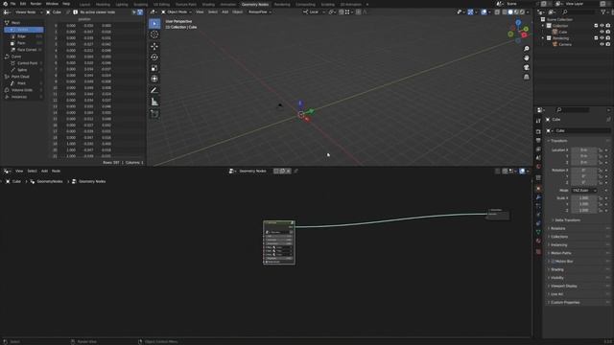
Task: Open the World properties tab icon
Action: (x=538, y=167)
